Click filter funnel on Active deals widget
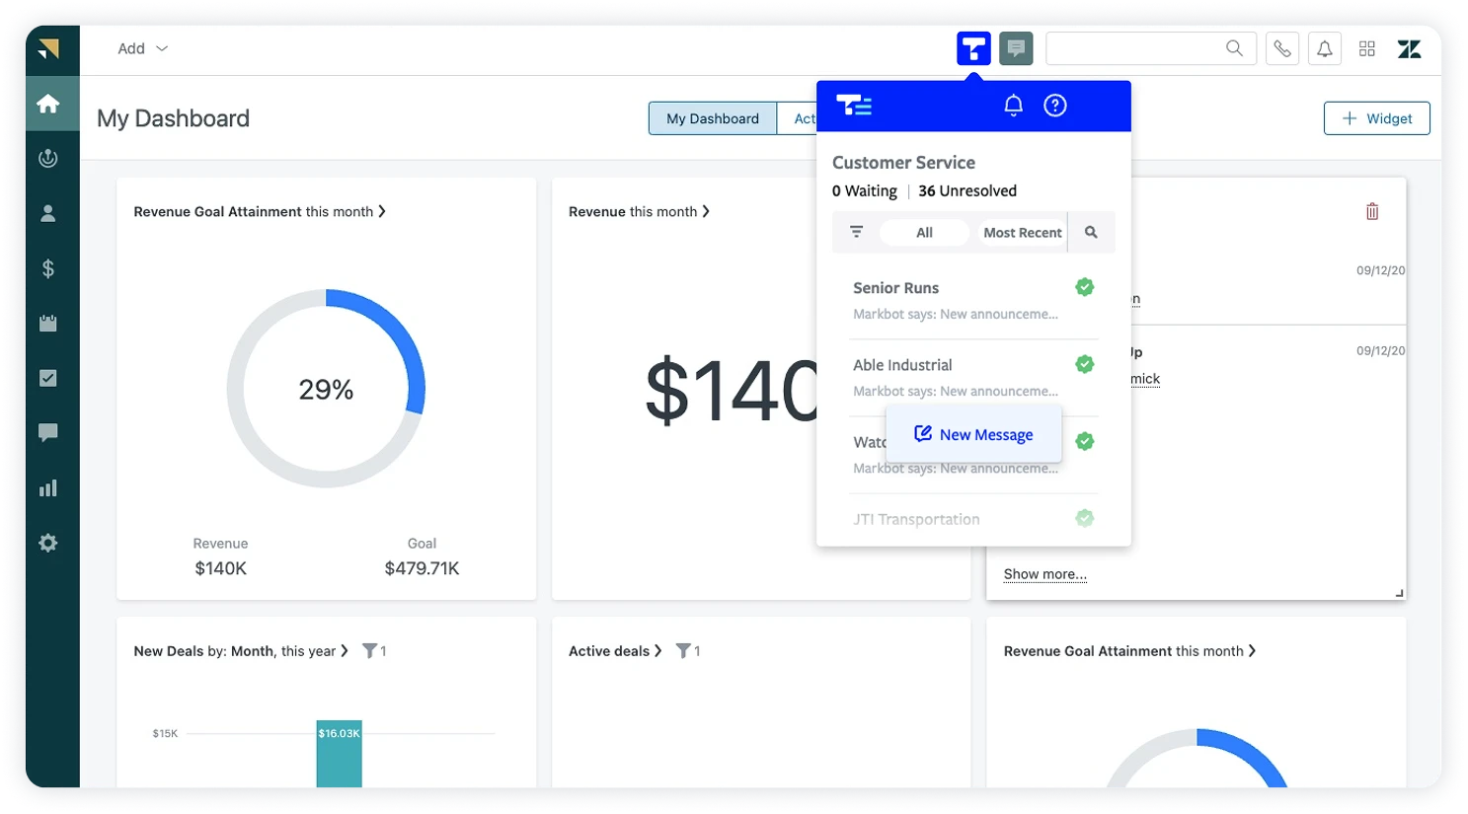 [683, 651]
